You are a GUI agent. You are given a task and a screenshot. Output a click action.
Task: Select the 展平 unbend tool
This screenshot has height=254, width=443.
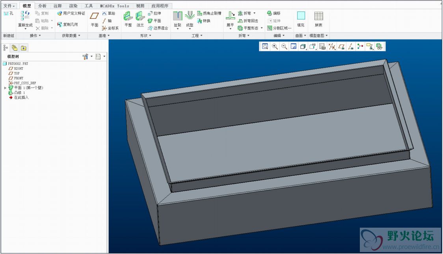(x=230, y=20)
